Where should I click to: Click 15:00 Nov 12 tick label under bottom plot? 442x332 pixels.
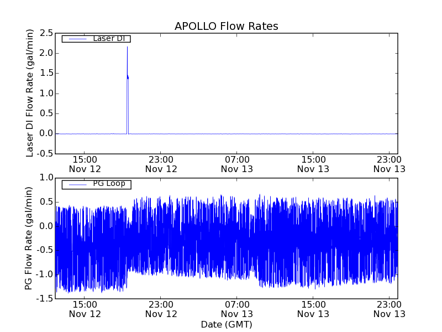(85, 309)
